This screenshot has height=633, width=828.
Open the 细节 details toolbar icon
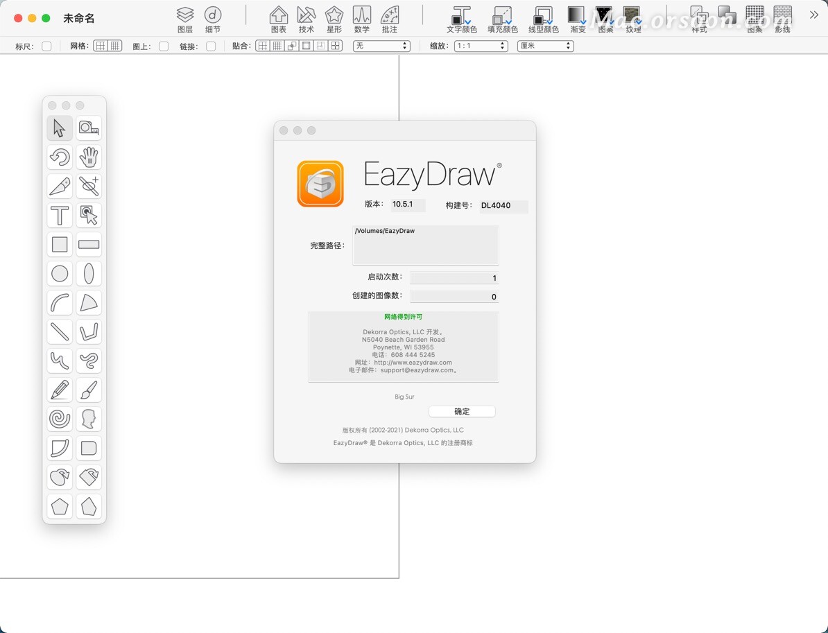click(213, 19)
